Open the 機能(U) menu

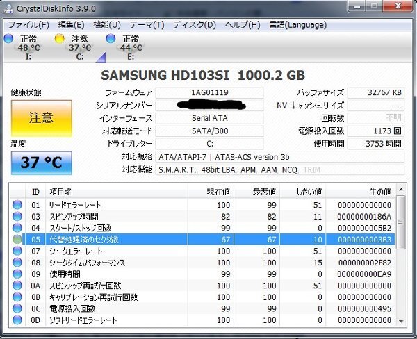point(107,25)
